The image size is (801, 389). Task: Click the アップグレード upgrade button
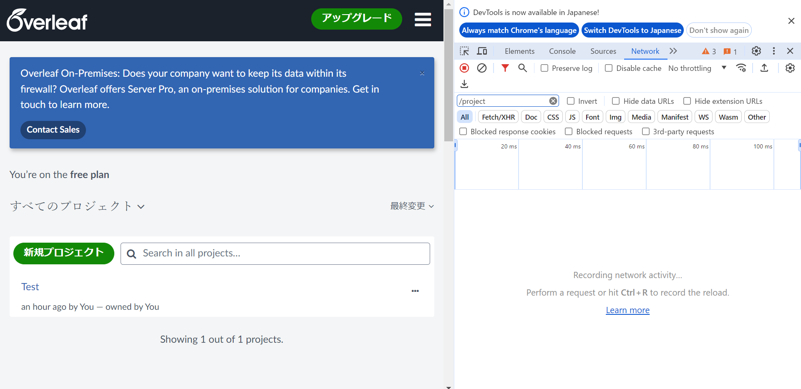(x=357, y=19)
